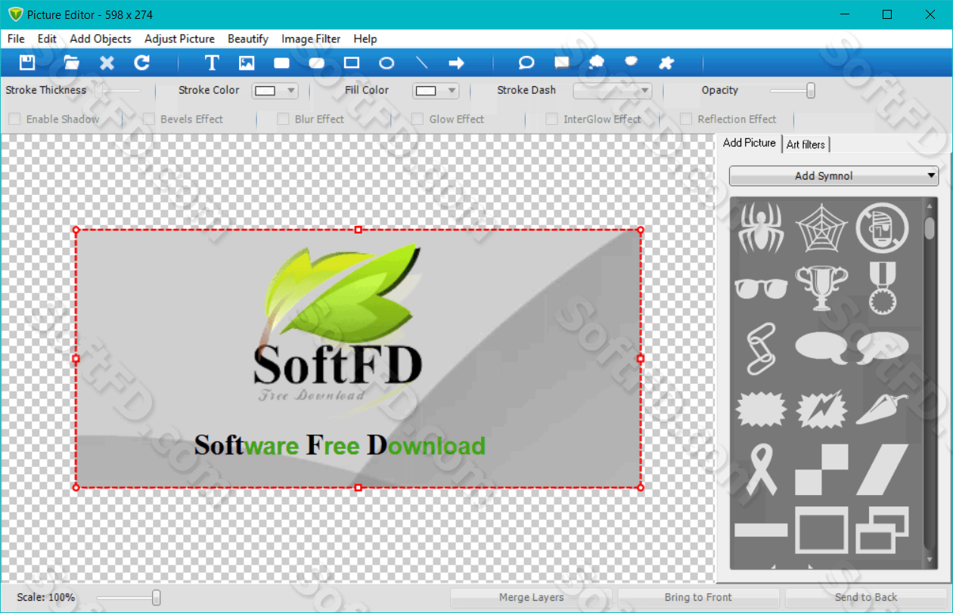The height and width of the screenshot is (613, 953).
Task: Select the Text T tool
Action: pos(212,63)
